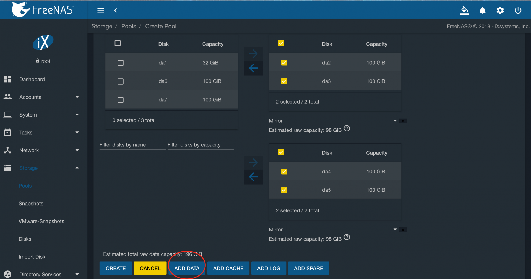Open VMware-Snapshots under Storage

pyautogui.click(x=41, y=221)
